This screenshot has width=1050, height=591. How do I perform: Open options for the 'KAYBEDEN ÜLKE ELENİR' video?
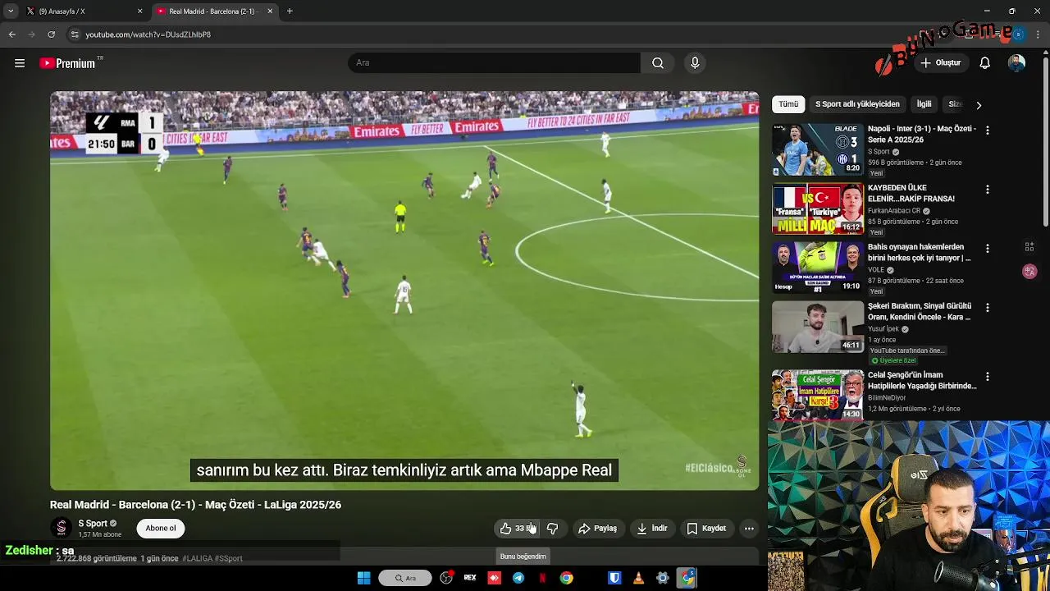(x=988, y=190)
